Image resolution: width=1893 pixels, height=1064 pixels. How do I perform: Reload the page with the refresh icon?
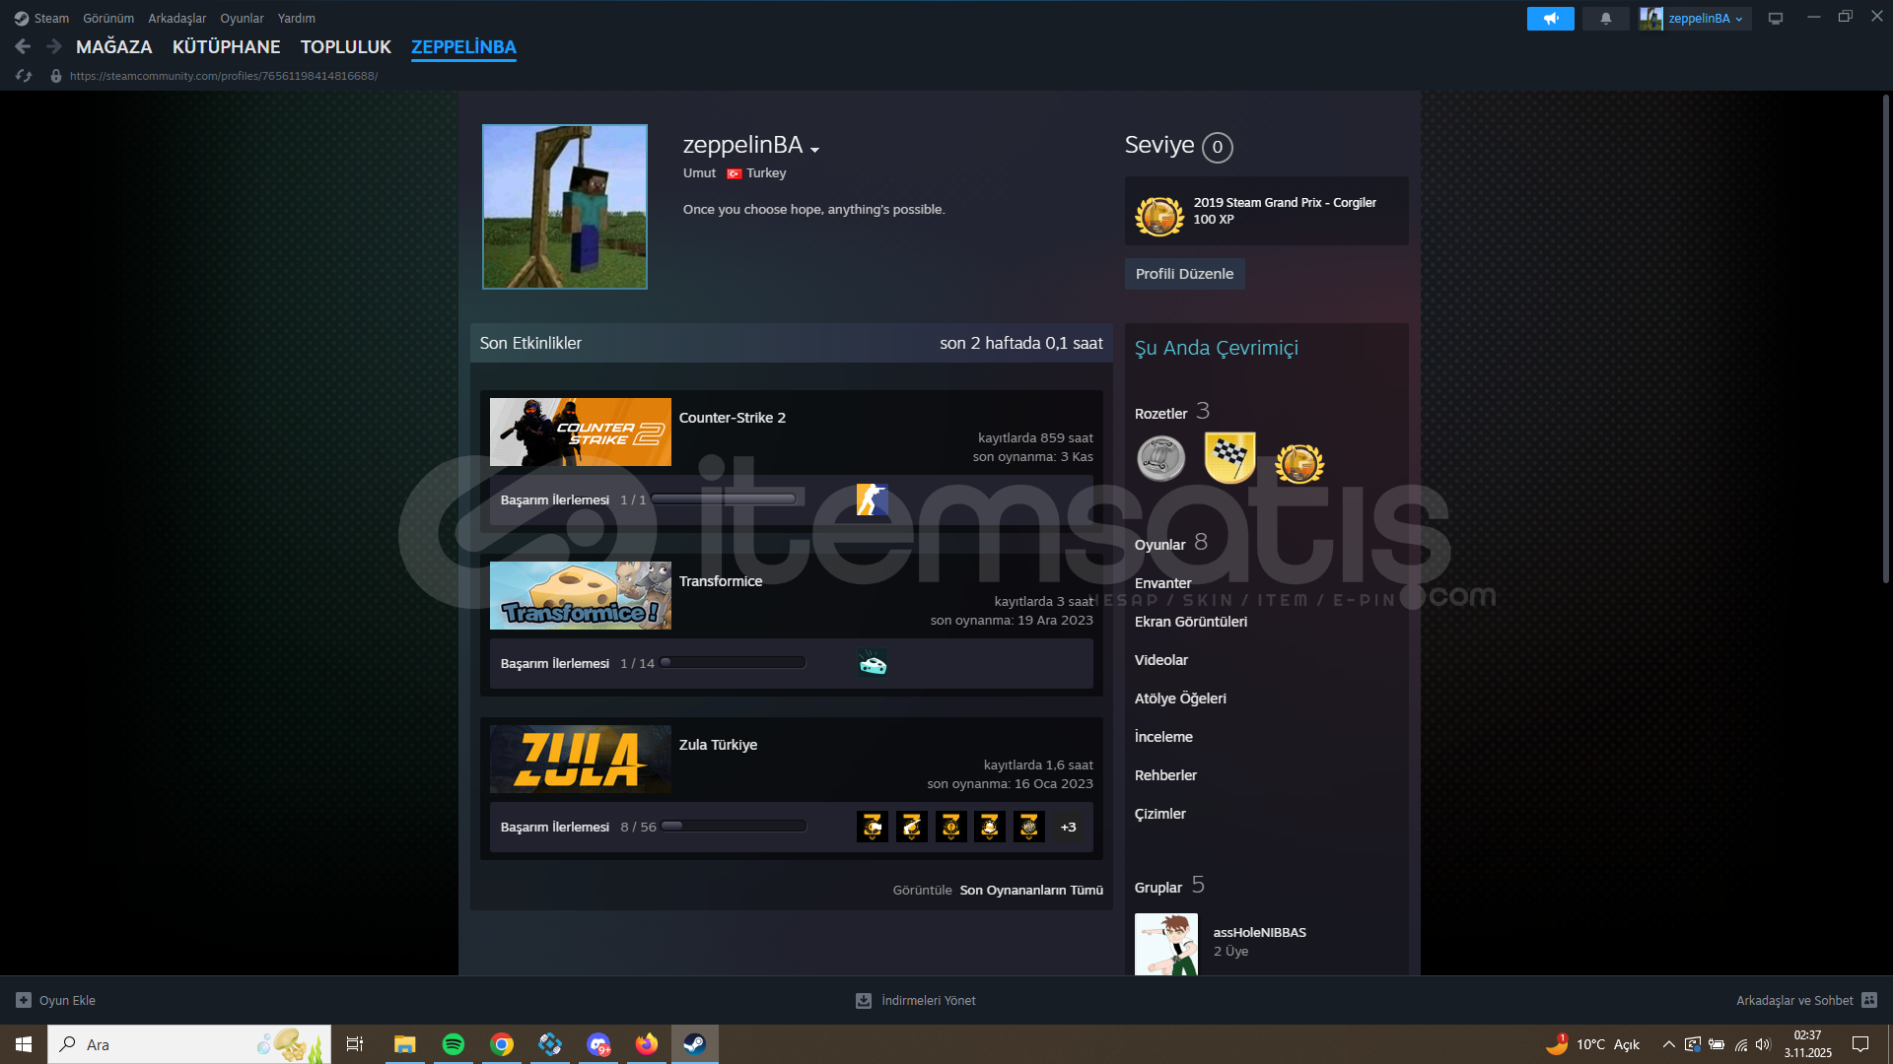click(24, 76)
